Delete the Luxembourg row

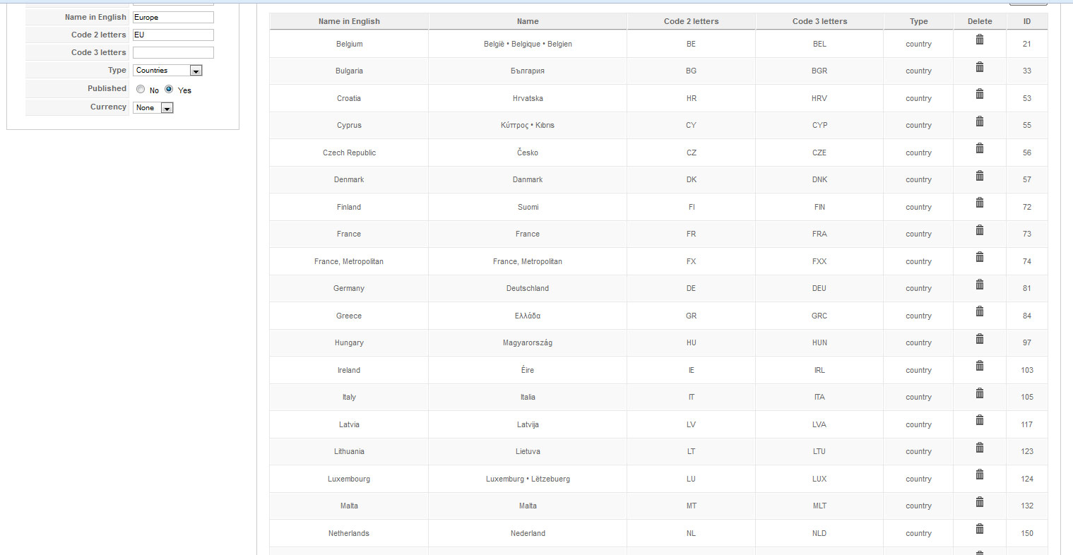click(980, 475)
